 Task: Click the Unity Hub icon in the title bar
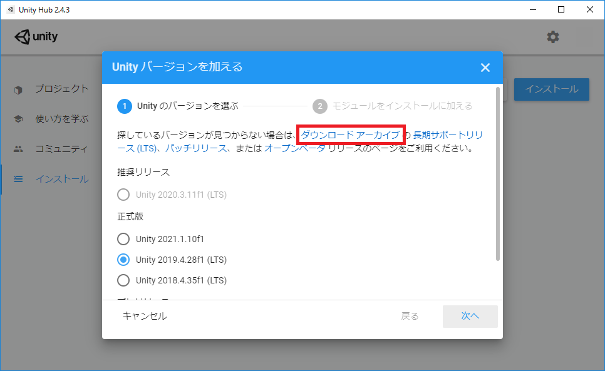point(11,9)
